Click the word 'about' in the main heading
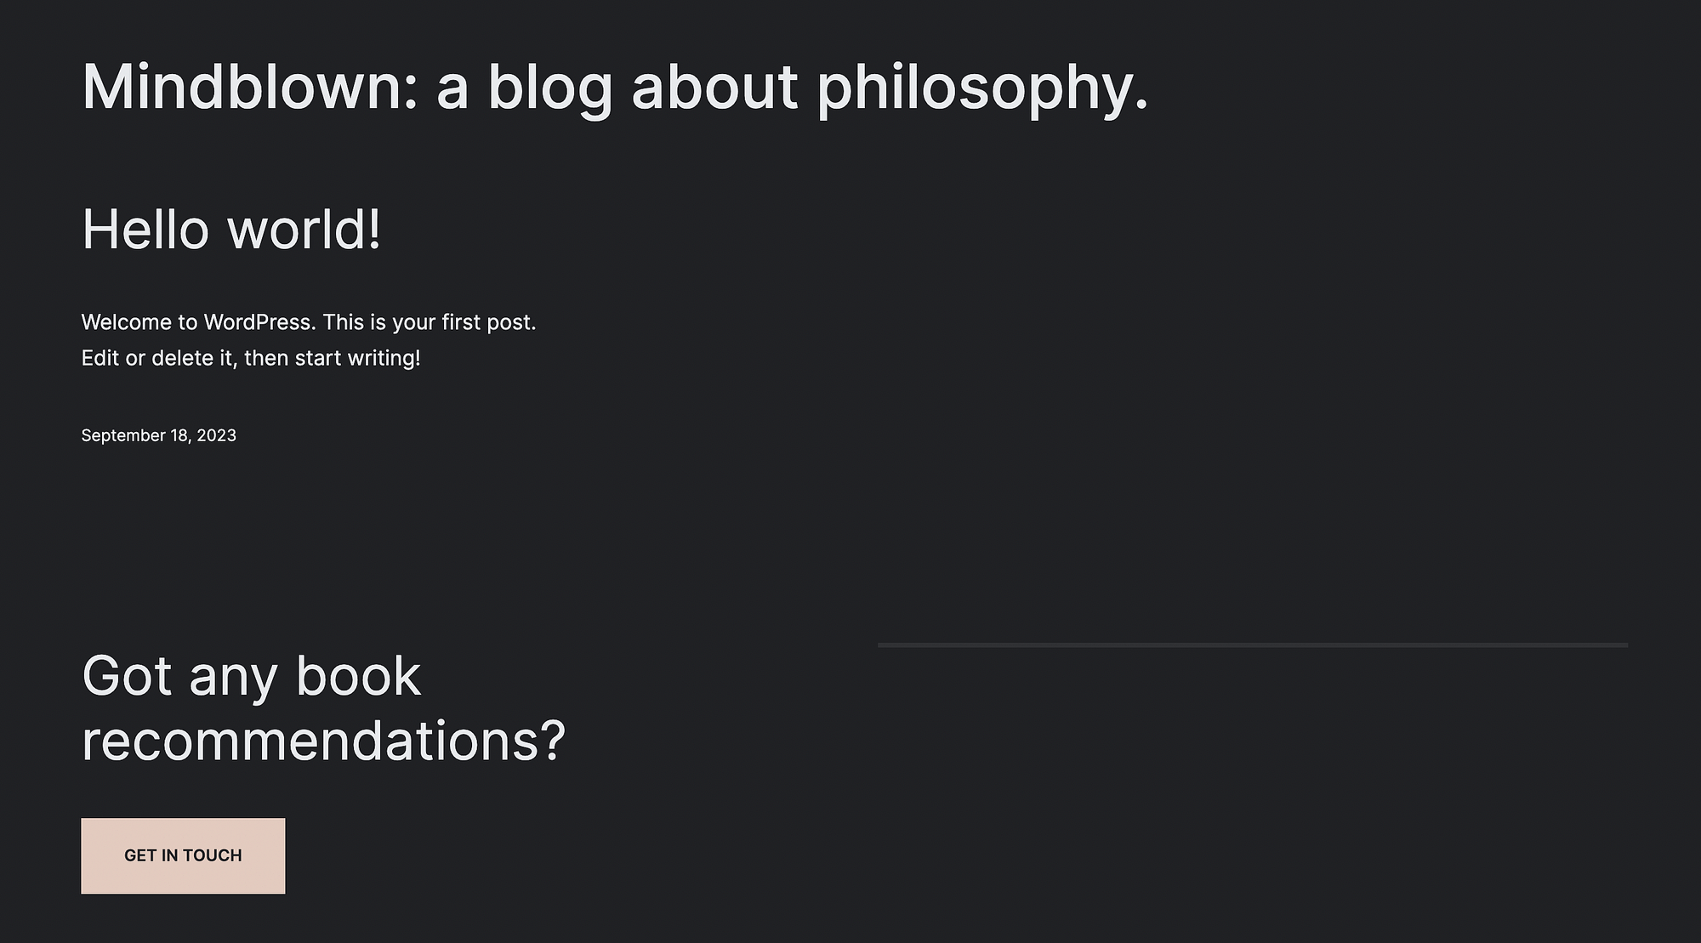This screenshot has width=1701, height=943. click(x=714, y=87)
